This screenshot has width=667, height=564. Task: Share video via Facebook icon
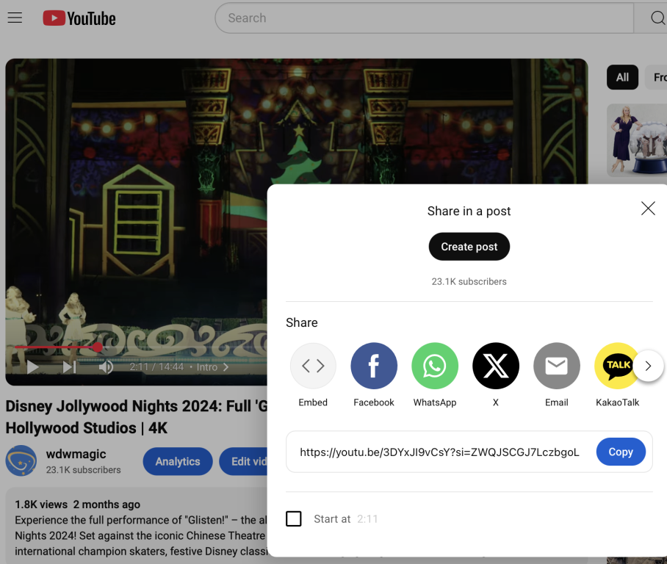(374, 366)
